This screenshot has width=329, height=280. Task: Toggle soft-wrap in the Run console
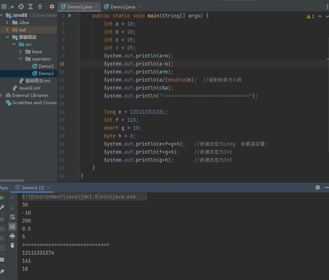pos(12,217)
